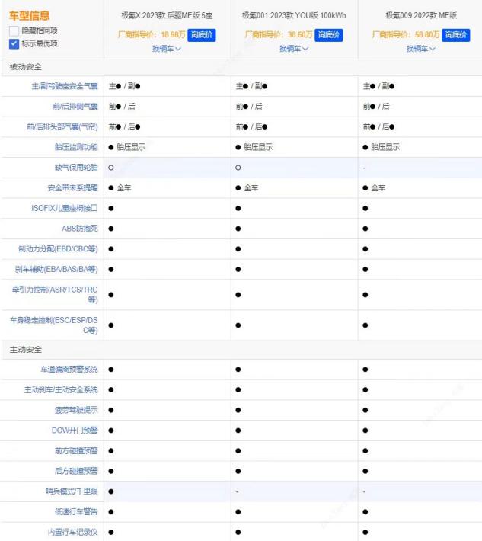Click 询底价 for 极氪001 2023款

329,35
